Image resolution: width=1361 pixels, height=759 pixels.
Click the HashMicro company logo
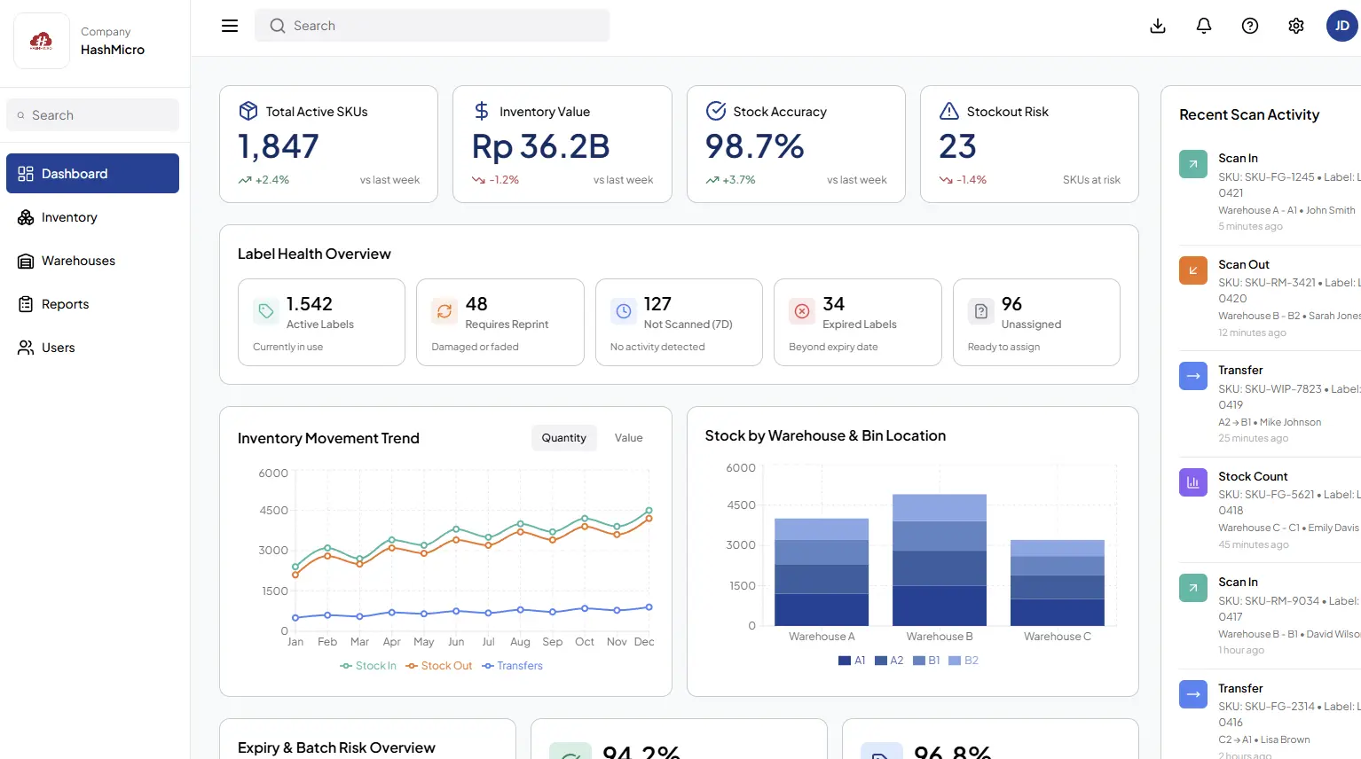pos(42,41)
